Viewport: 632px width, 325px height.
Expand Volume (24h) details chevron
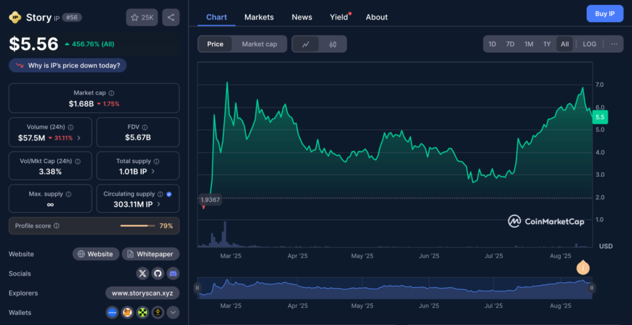tap(78, 138)
